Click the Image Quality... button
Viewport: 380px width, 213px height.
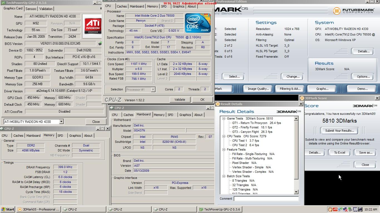click(x=258, y=89)
